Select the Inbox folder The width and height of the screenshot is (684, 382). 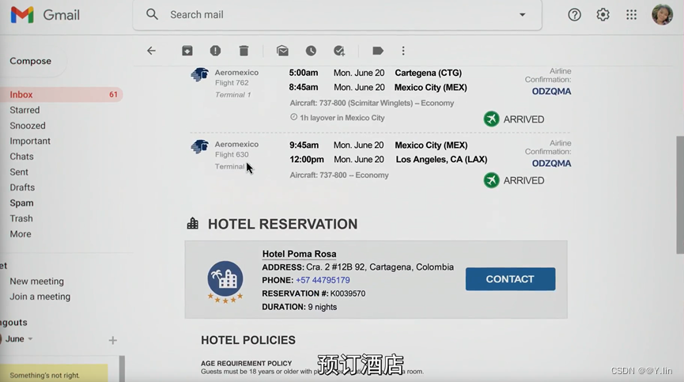tap(61, 95)
